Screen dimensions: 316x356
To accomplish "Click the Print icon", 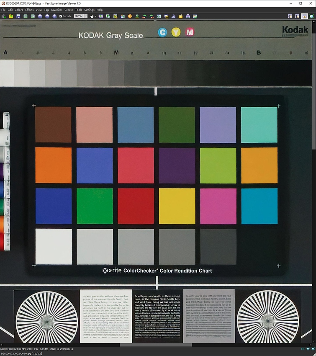I will point(188,16).
